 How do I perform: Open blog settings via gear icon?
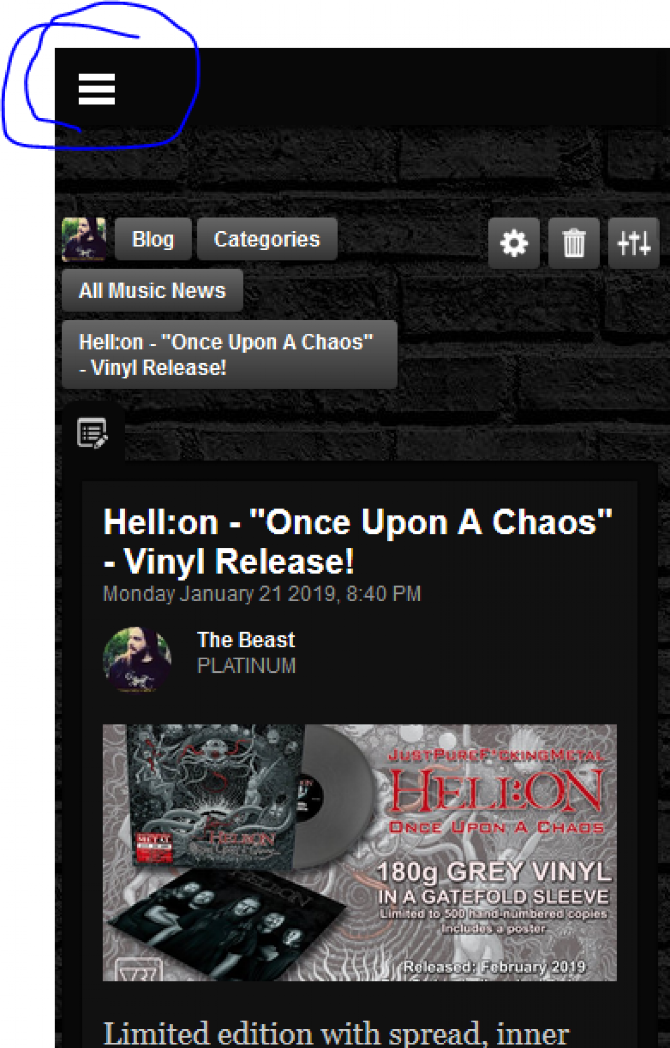514,243
